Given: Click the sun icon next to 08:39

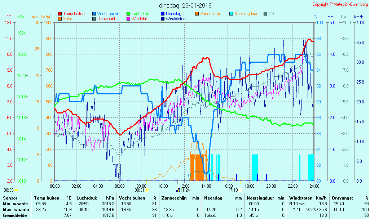Looking at the screenshot, I should (16, 190).
